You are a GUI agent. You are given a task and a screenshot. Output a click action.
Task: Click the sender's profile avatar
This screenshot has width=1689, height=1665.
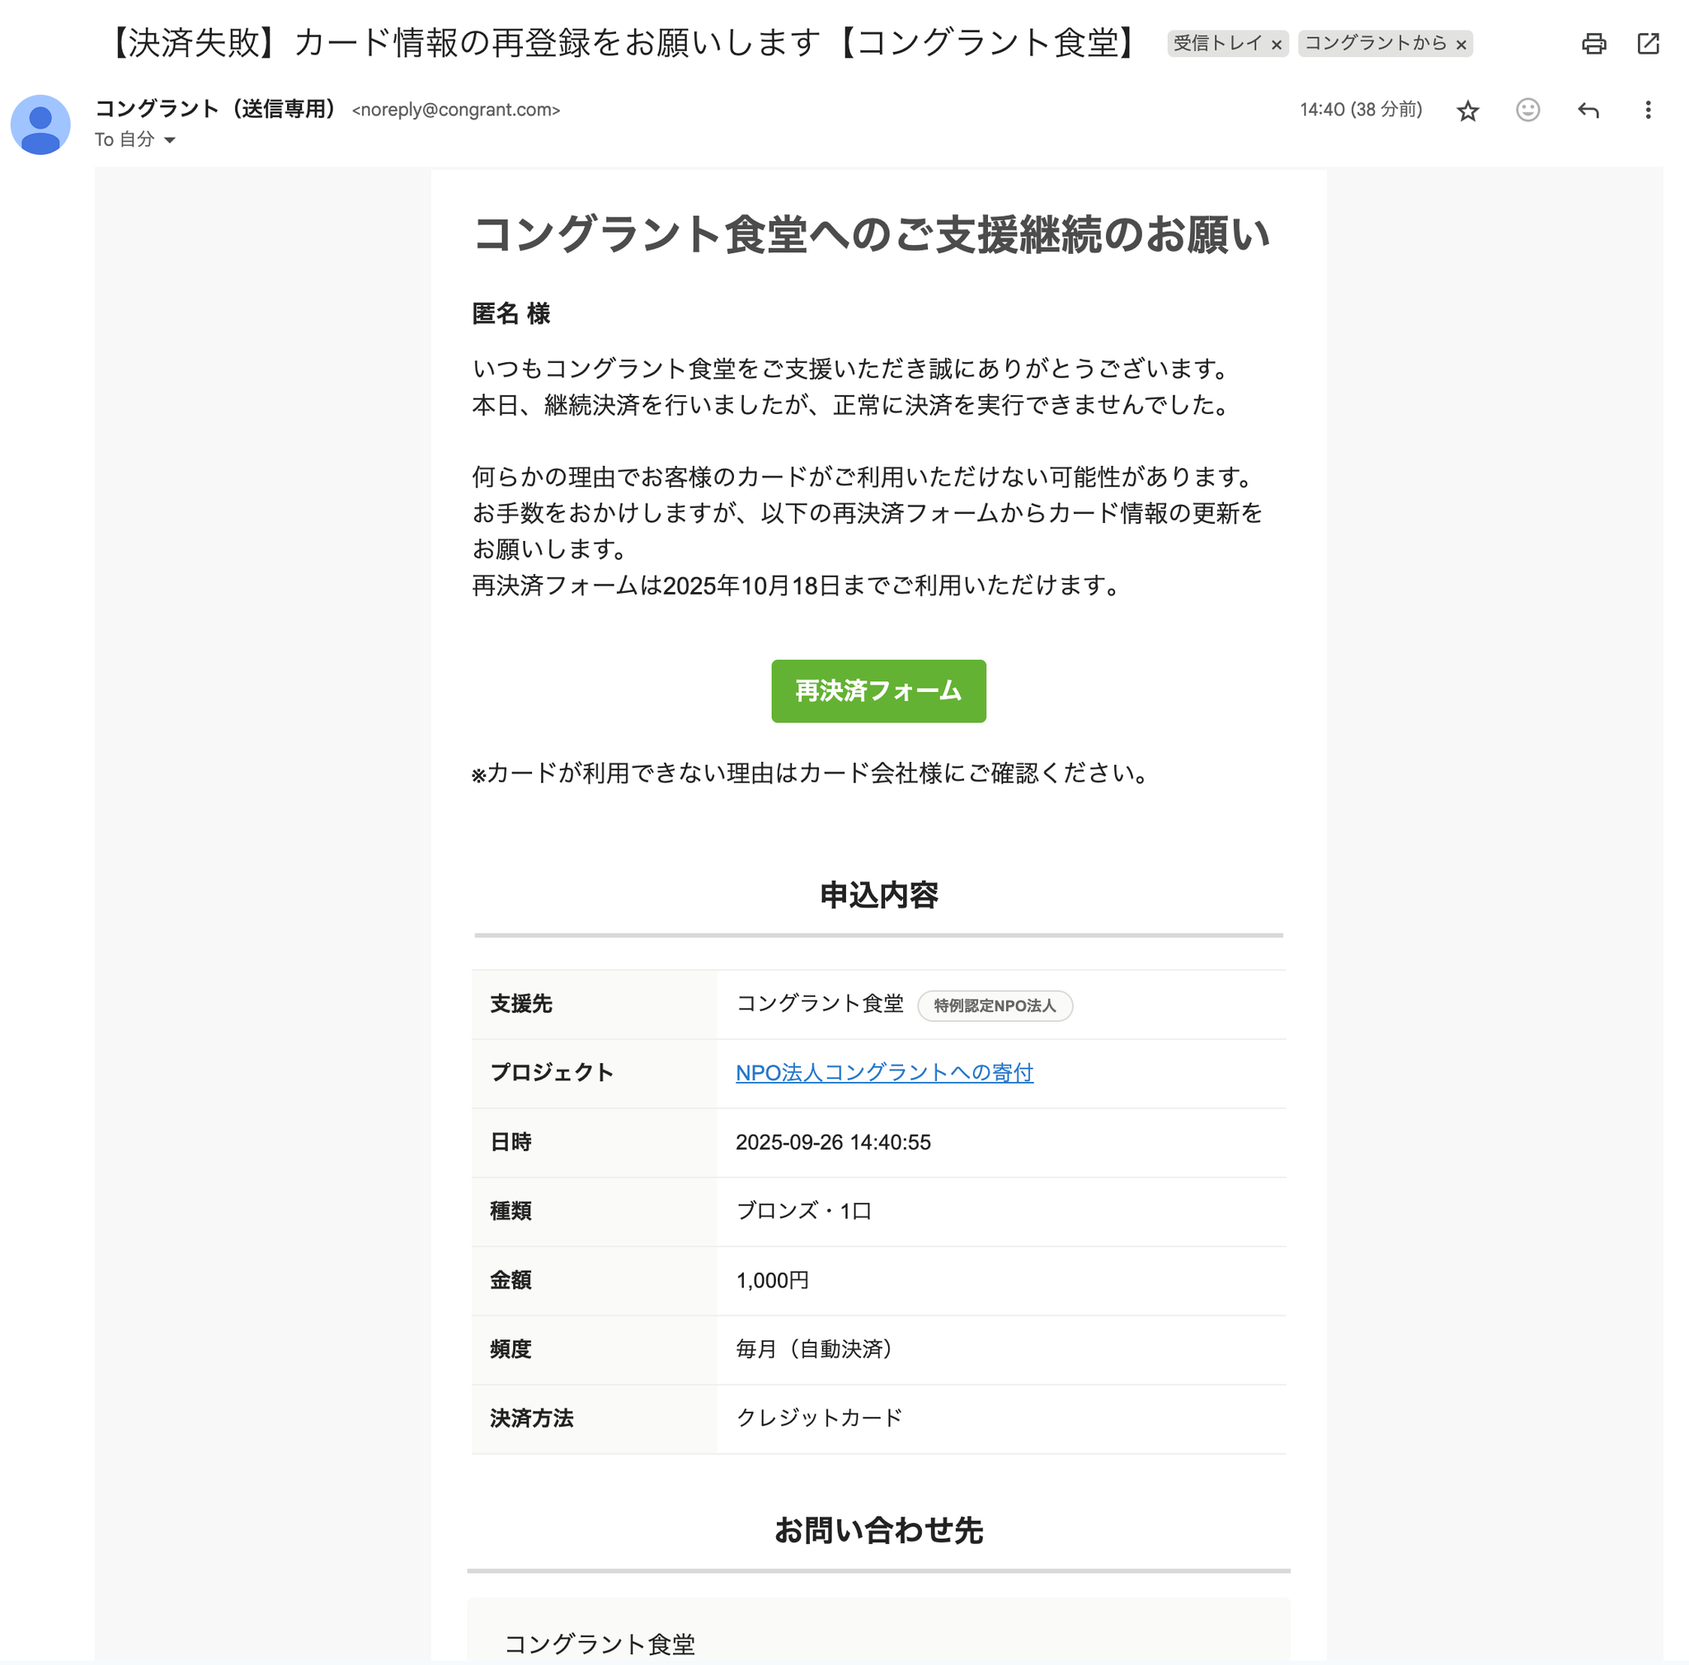[x=40, y=124]
